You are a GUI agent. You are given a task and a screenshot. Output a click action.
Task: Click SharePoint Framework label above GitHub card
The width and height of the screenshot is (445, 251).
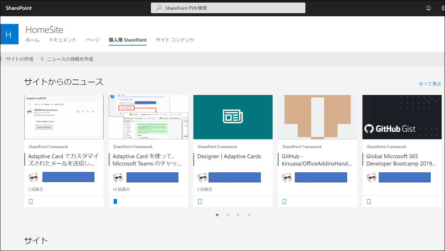pos(302,147)
